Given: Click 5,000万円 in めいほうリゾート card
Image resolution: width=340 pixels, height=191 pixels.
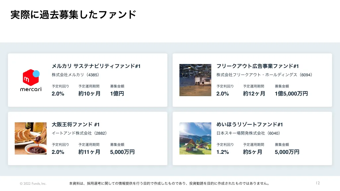Looking at the screenshot, I should (x=287, y=152).
